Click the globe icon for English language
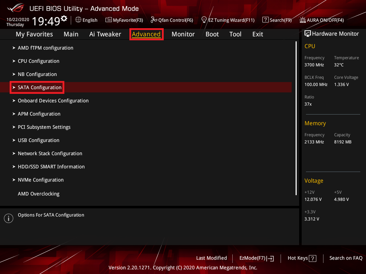366x274 pixels. [78, 20]
